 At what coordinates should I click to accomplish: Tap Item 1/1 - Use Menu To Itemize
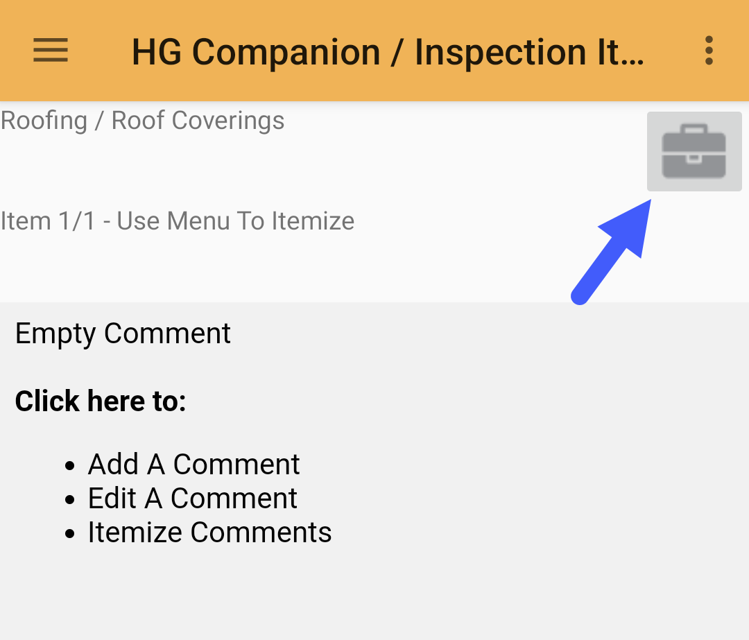pos(178,220)
